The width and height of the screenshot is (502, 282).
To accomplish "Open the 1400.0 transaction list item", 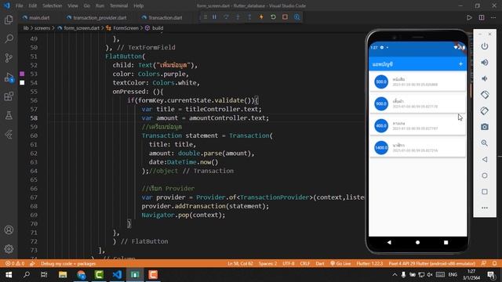I will tap(417, 147).
